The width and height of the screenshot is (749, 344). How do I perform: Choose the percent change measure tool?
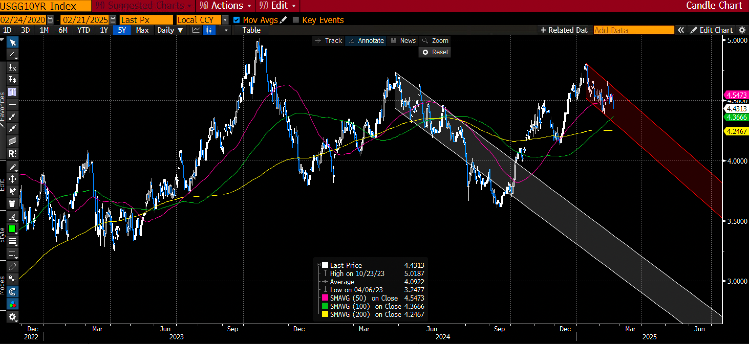13,67
